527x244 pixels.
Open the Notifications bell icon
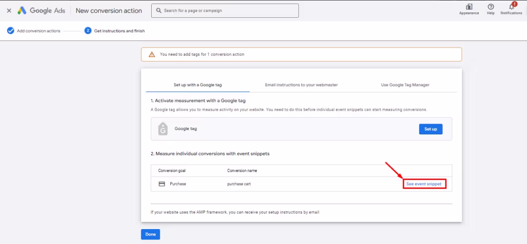[x=511, y=6]
